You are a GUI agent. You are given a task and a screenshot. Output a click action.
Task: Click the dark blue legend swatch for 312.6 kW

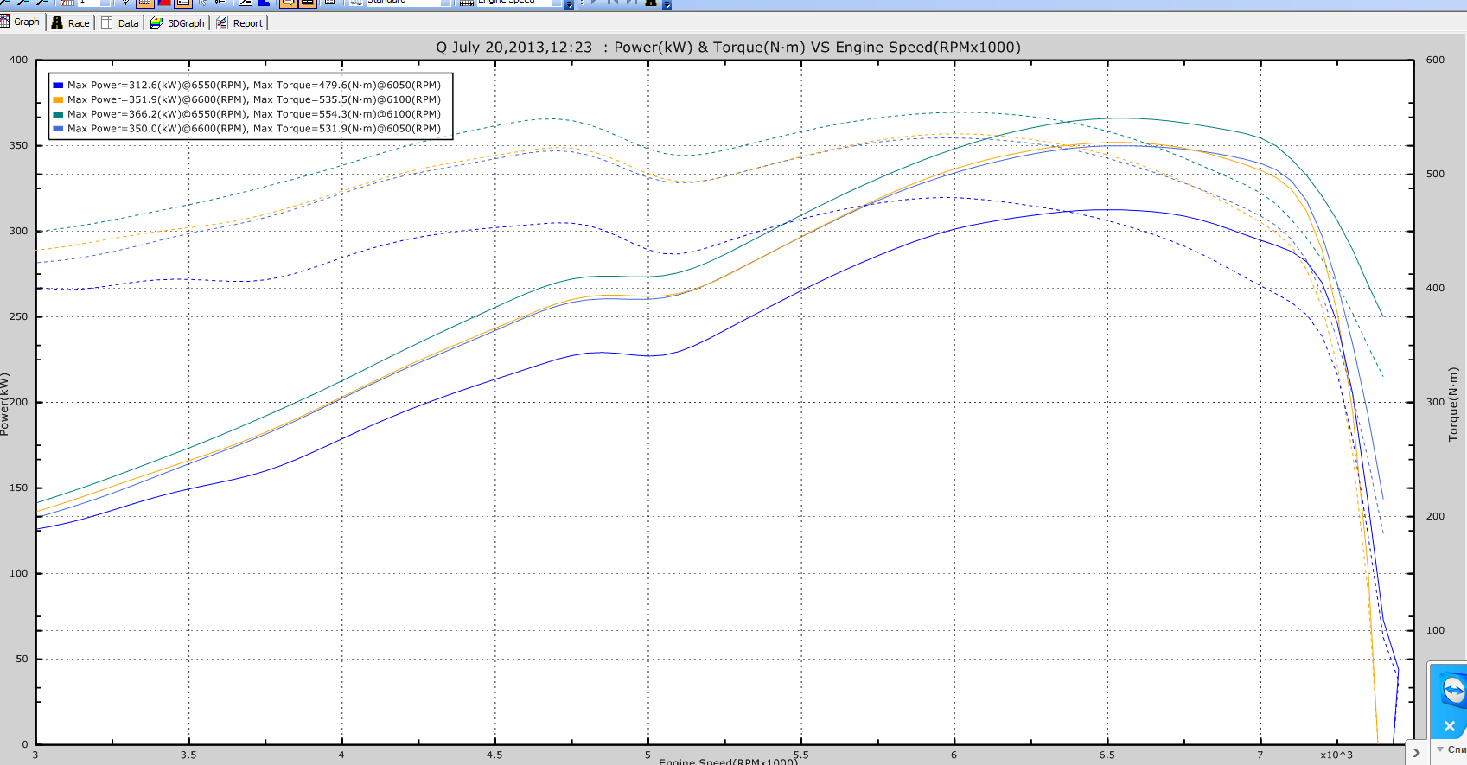(x=58, y=86)
